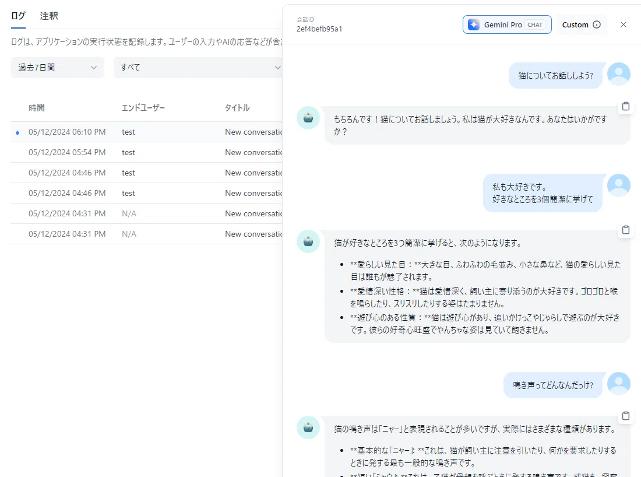641x477 pixels.
Task: Click the test user in 05:54 PM row
Action: coord(128,152)
